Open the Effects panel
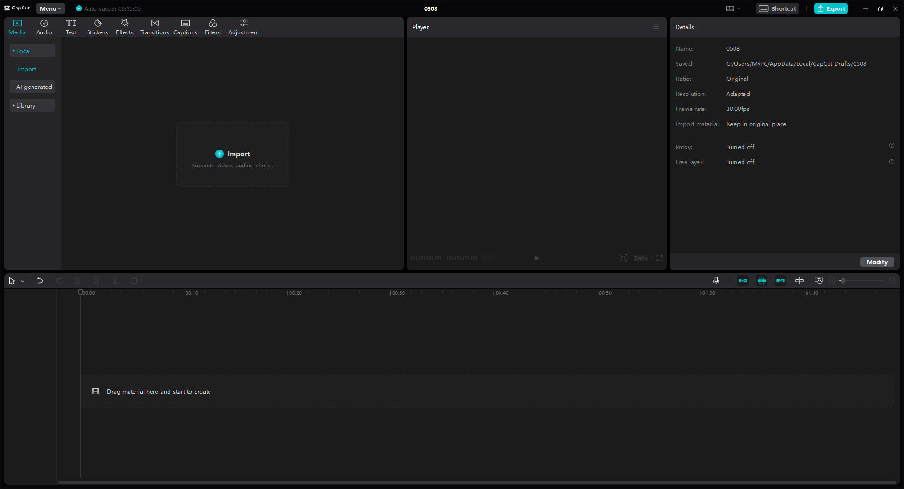 (x=124, y=26)
